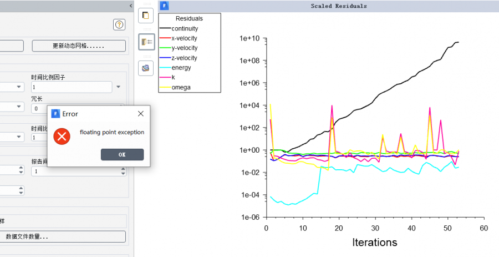The image size is (499, 257).
Task: Click the Fluent icon in Error dialog title
Action: (x=55, y=113)
